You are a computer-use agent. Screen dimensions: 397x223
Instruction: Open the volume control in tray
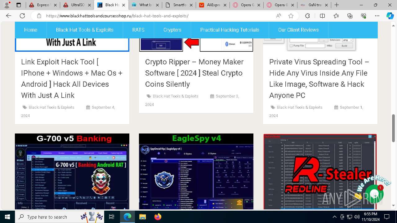pos(357,217)
